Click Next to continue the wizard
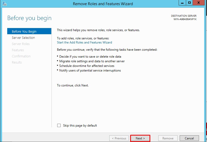Image resolution: width=207 pixels, height=142 pixels. tap(140, 138)
